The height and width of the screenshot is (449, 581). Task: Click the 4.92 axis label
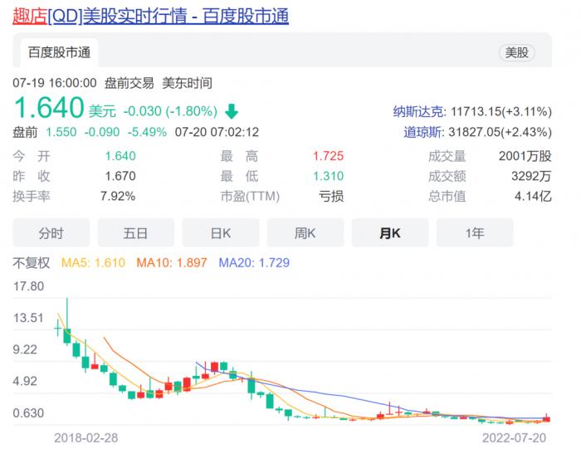[25, 381]
